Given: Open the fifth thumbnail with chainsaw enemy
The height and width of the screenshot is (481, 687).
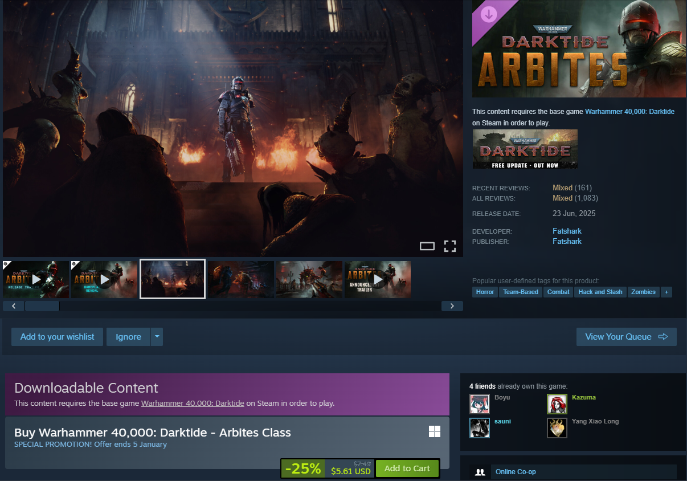Looking at the screenshot, I should click(x=309, y=279).
